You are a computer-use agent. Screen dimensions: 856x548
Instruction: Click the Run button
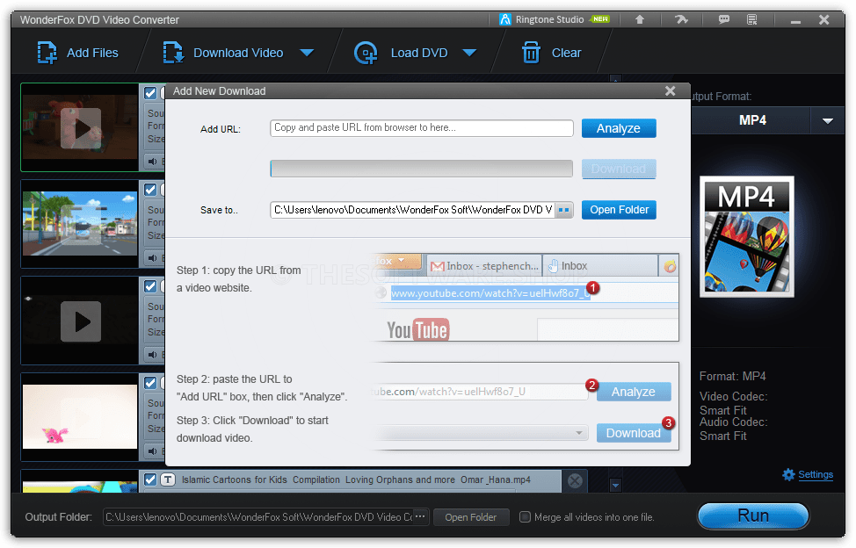(x=753, y=516)
